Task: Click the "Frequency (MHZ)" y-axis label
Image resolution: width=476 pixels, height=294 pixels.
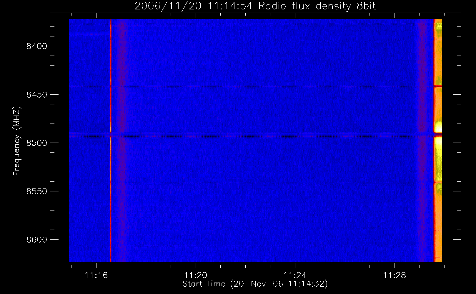Action: click(x=17, y=141)
